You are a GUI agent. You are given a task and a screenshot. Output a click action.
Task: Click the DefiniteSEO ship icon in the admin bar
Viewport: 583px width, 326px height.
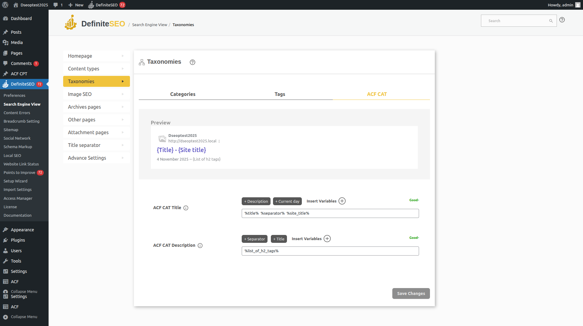pos(91,5)
